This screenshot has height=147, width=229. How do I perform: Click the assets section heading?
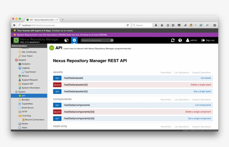click(x=58, y=72)
